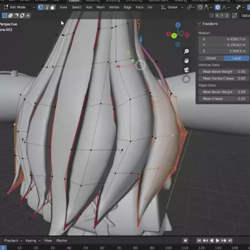This screenshot has height=250, width=250.
Task: Play the animation in reverse
Action: tap(211, 240)
